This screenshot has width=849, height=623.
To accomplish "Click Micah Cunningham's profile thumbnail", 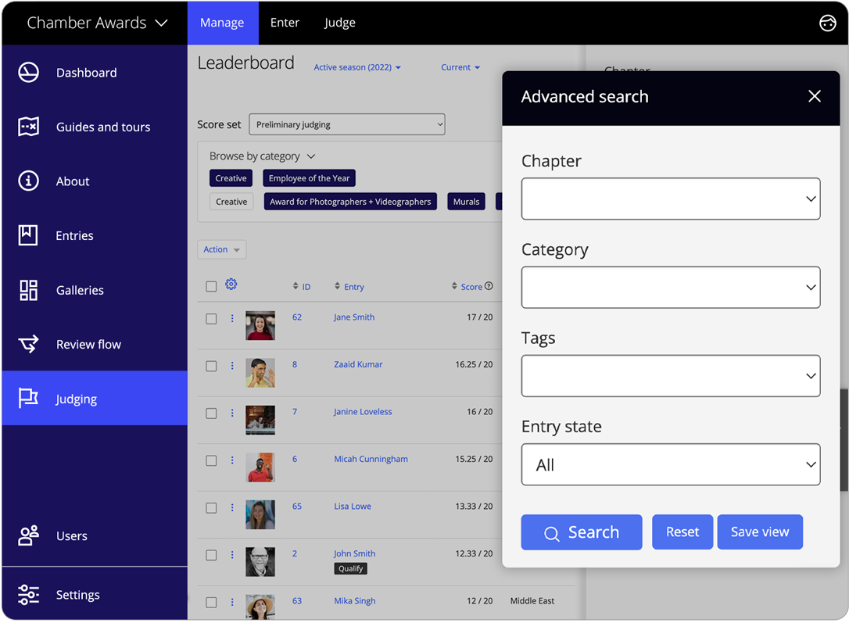I will click(260, 467).
